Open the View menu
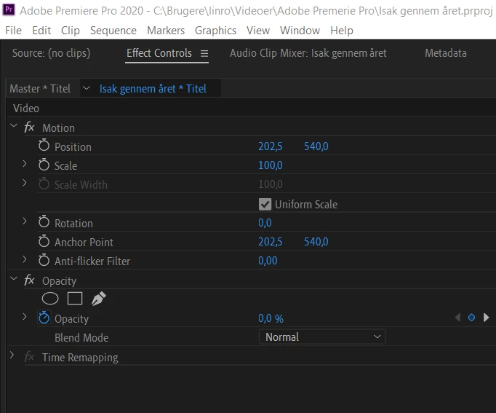This screenshot has width=496, height=413. (x=258, y=31)
